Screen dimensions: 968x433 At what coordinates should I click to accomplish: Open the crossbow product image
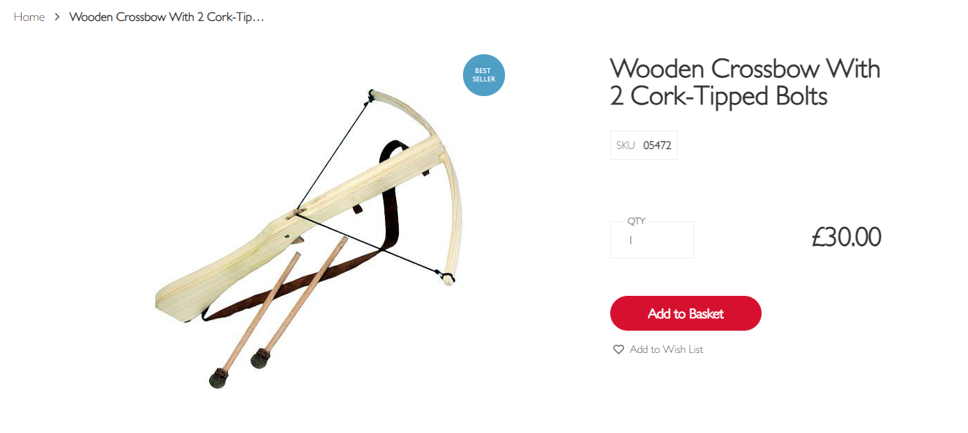[x=305, y=237]
